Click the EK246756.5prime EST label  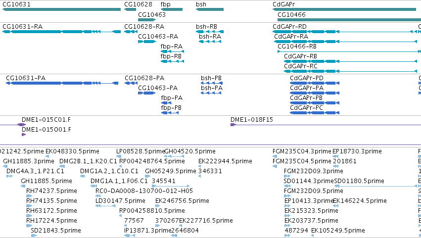183,201
